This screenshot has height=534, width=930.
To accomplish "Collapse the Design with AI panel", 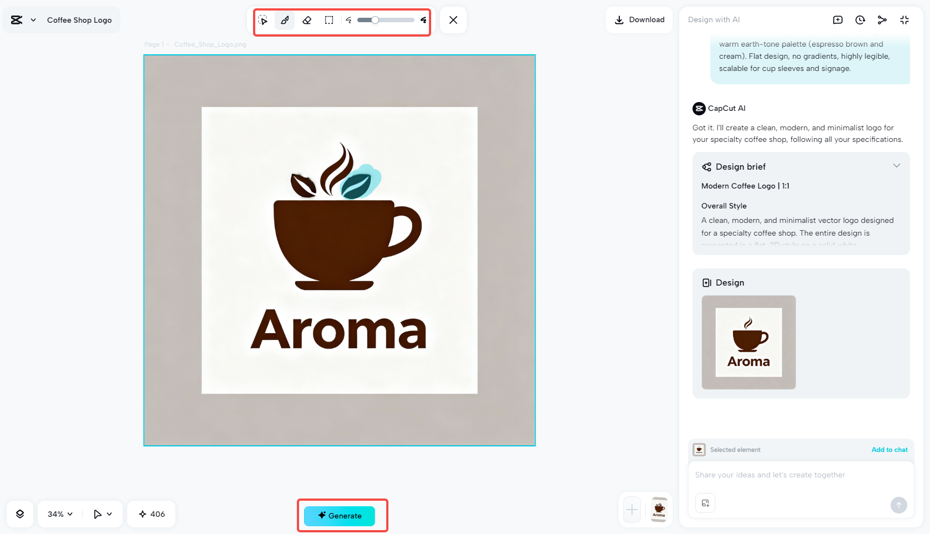I will tap(904, 19).
